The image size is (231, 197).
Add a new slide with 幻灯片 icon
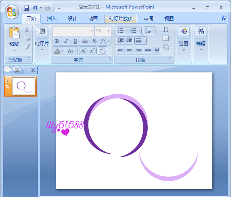point(42,32)
